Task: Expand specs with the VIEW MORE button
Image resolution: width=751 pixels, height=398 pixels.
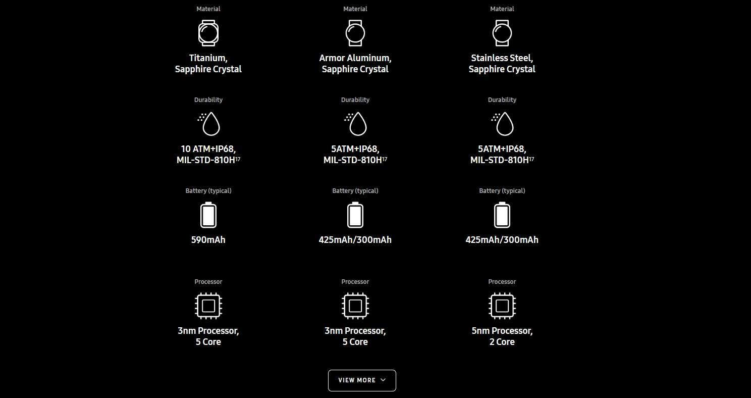Action: click(x=362, y=380)
